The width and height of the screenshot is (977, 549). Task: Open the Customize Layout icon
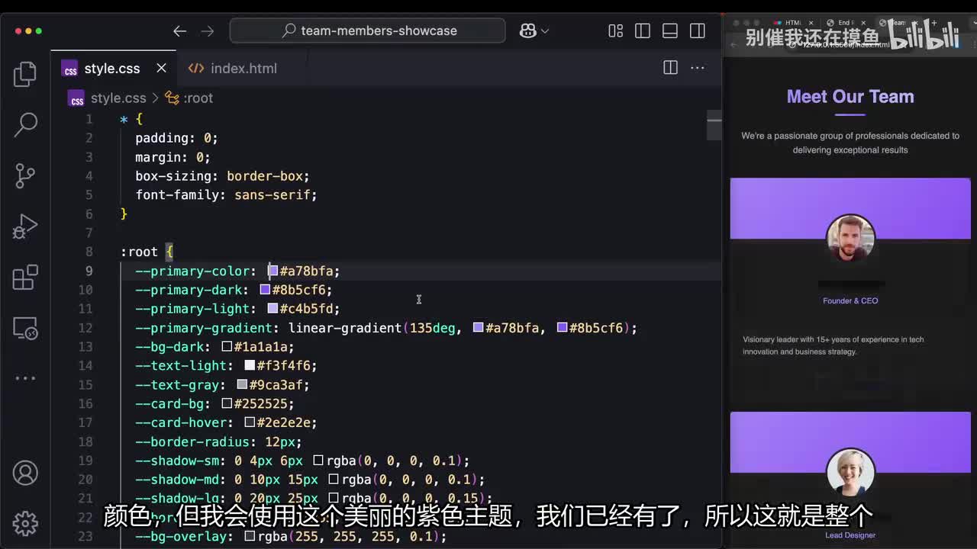pyautogui.click(x=615, y=31)
